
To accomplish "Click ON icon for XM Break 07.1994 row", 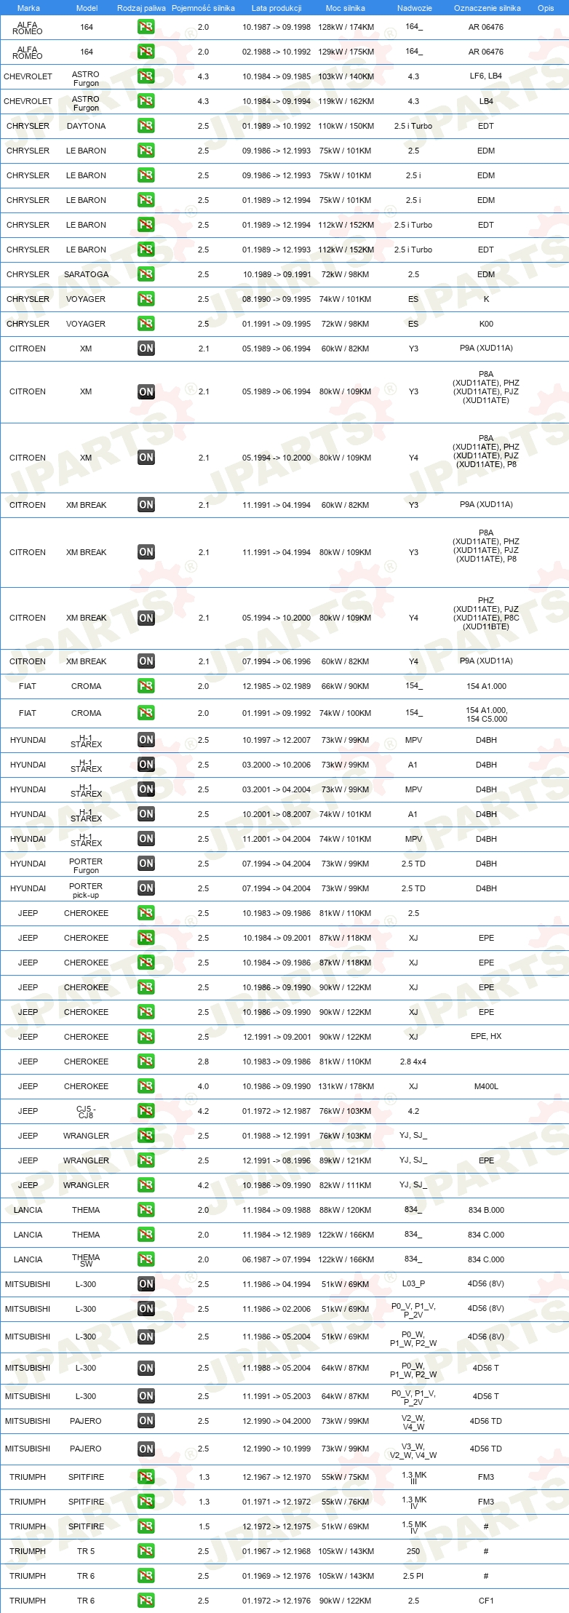I will point(146,661).
